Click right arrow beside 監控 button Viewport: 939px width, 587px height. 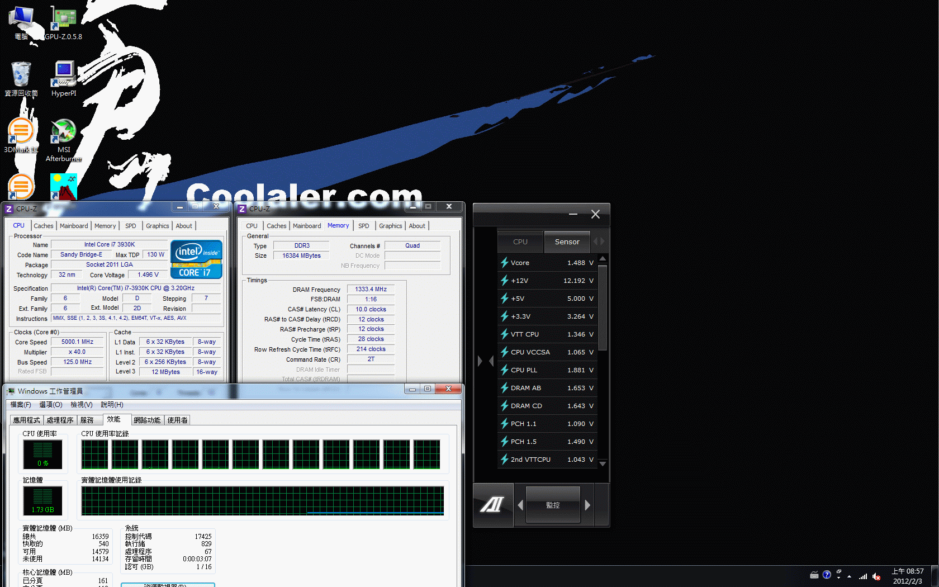587,505
